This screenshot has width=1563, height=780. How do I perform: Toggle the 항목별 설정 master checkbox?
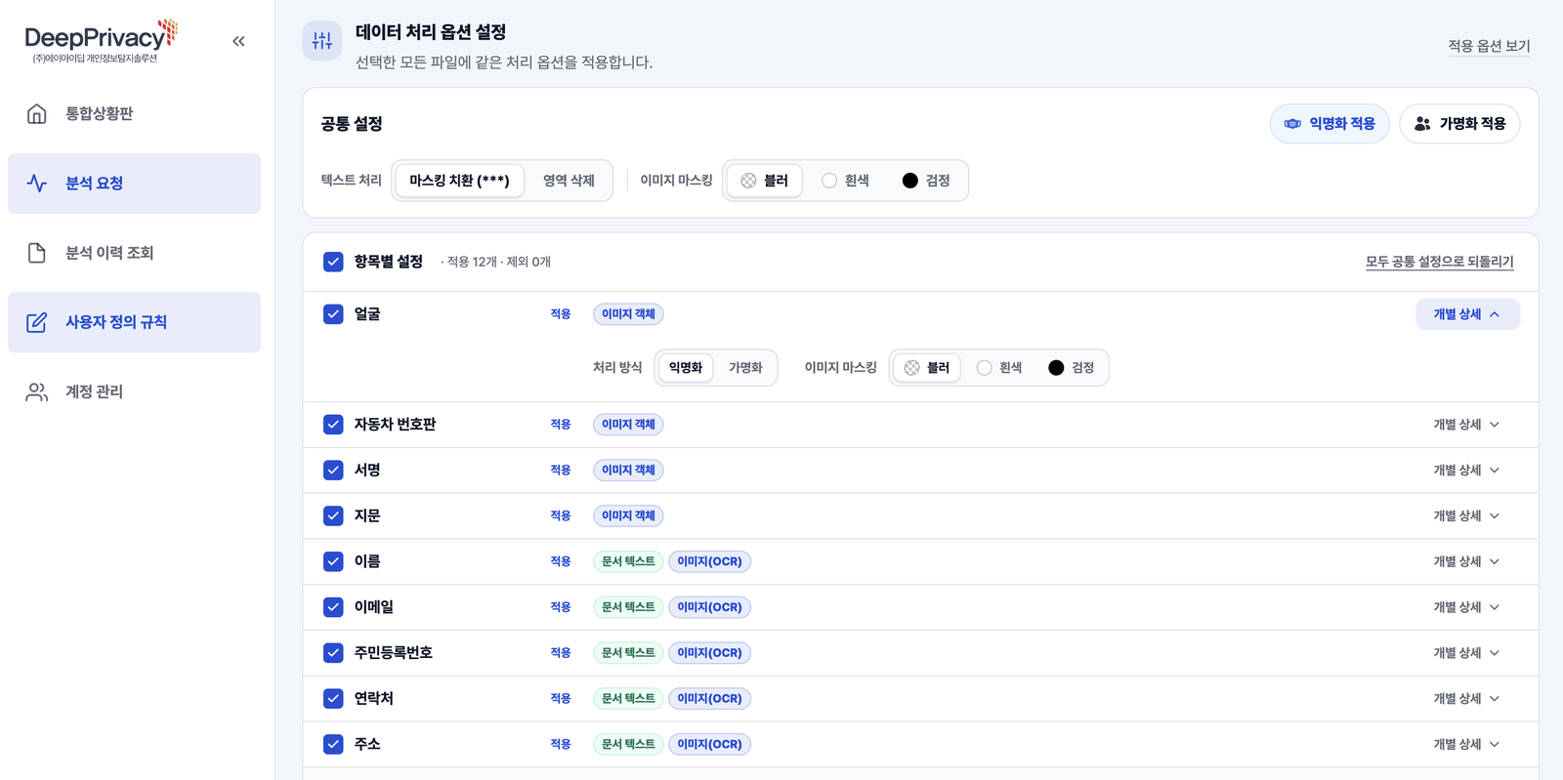point(333,262)
